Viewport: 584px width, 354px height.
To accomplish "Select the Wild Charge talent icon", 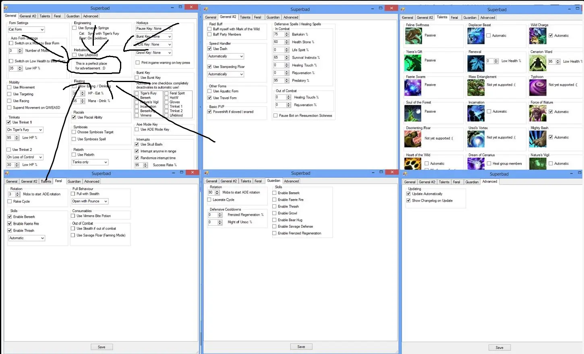I will point(538,36).
